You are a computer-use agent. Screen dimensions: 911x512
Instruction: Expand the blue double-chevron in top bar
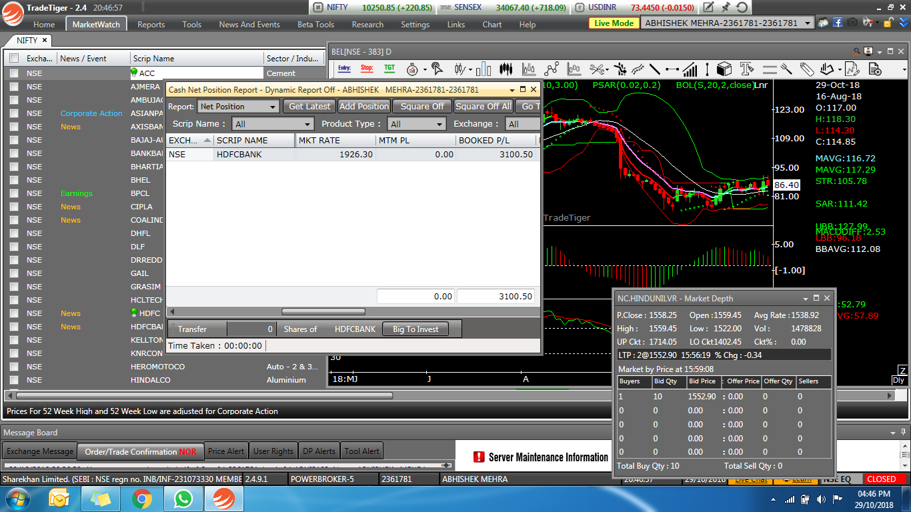tap(904, 22)
